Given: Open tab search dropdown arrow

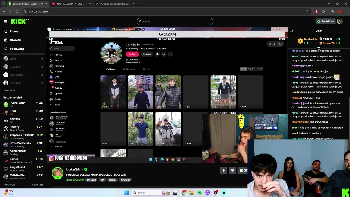Looking at the screenshot, I should point(4,4).
